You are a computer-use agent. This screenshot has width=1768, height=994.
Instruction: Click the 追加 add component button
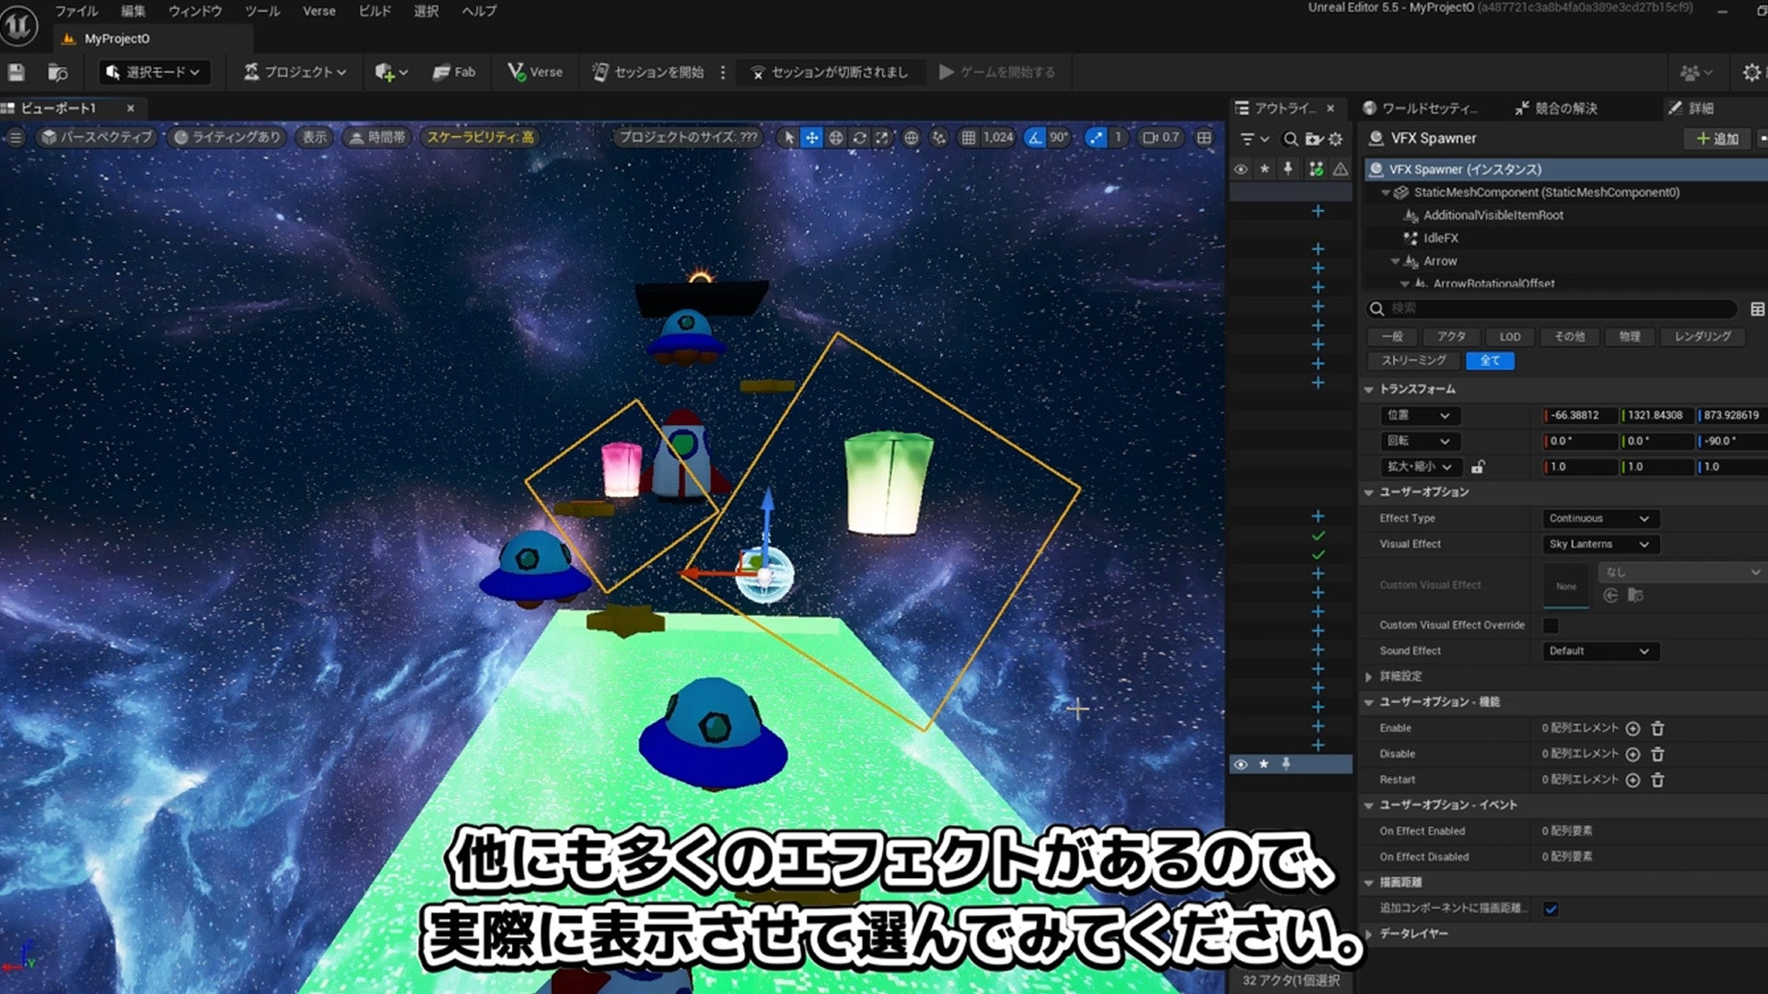pos(1718,139)
